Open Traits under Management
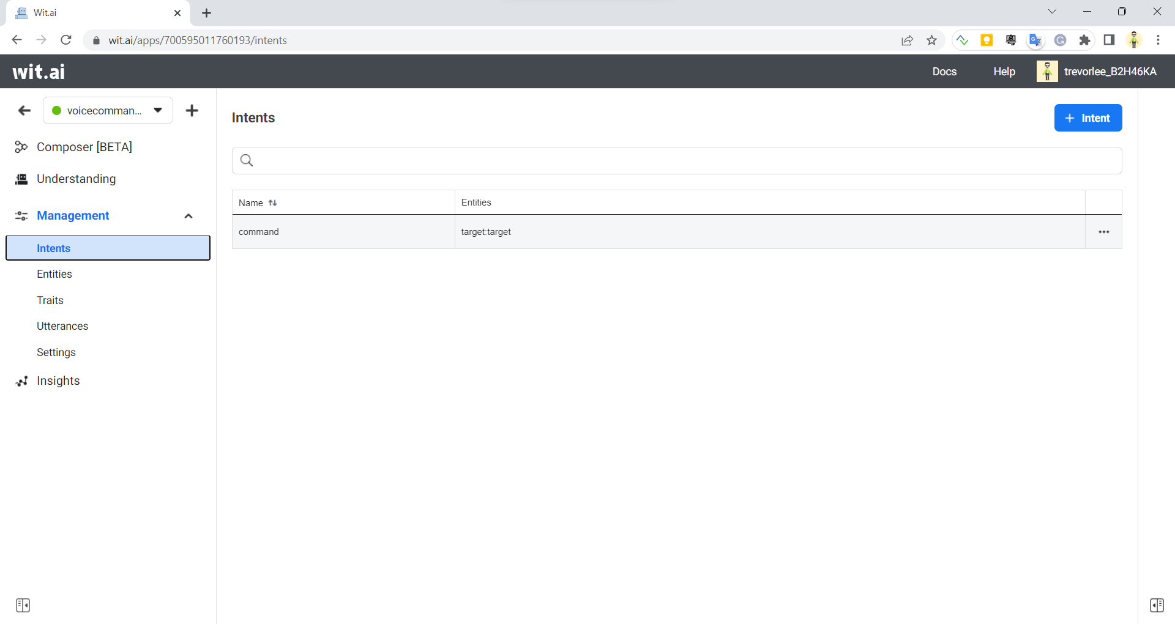 (50, 300)
